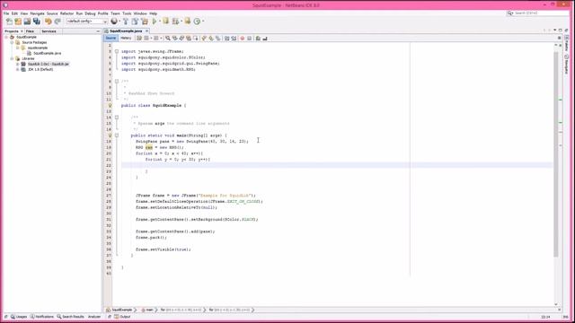Image resolution: width=575 pixels, height=323 pixels.
Task: Expand the JDK 1.8 (Default) library node
Action: tap(17, 69)
